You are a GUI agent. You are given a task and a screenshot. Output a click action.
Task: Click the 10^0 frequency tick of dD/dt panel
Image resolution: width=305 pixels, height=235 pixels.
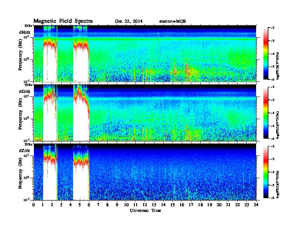tap(26, 119)
